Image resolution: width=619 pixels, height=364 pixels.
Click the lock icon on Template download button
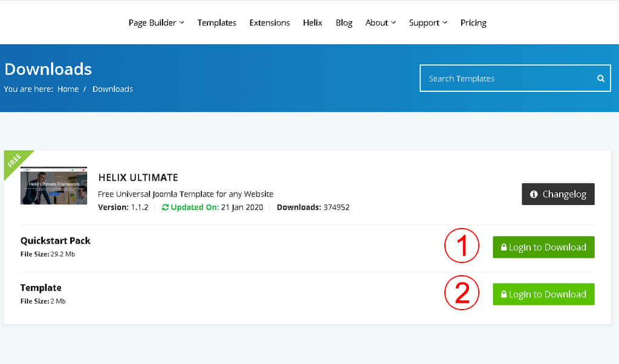(x=504, y=294)
